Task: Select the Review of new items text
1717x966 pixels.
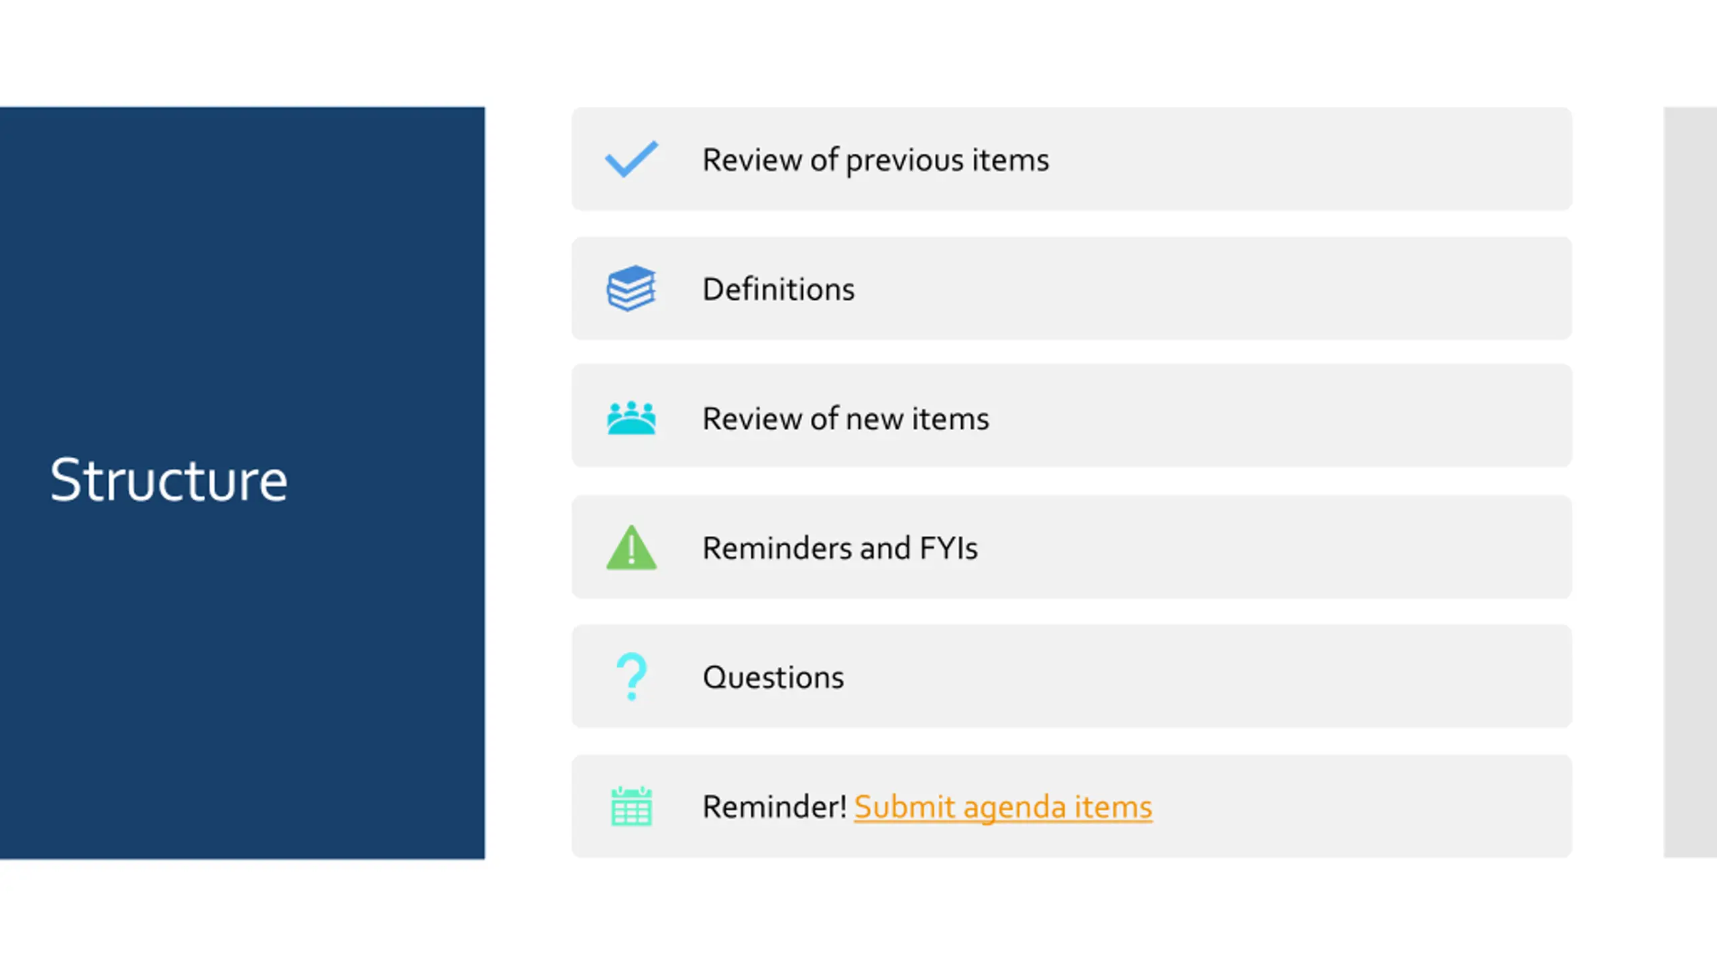Action: 845,419
